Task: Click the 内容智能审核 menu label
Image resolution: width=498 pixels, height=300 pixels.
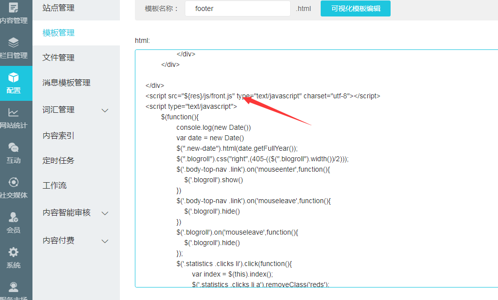Action: [x=66, y=212]
